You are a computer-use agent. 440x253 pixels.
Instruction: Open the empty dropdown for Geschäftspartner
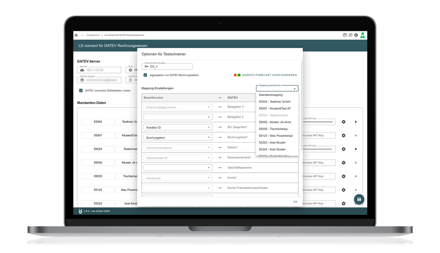[x=178, y=168]
